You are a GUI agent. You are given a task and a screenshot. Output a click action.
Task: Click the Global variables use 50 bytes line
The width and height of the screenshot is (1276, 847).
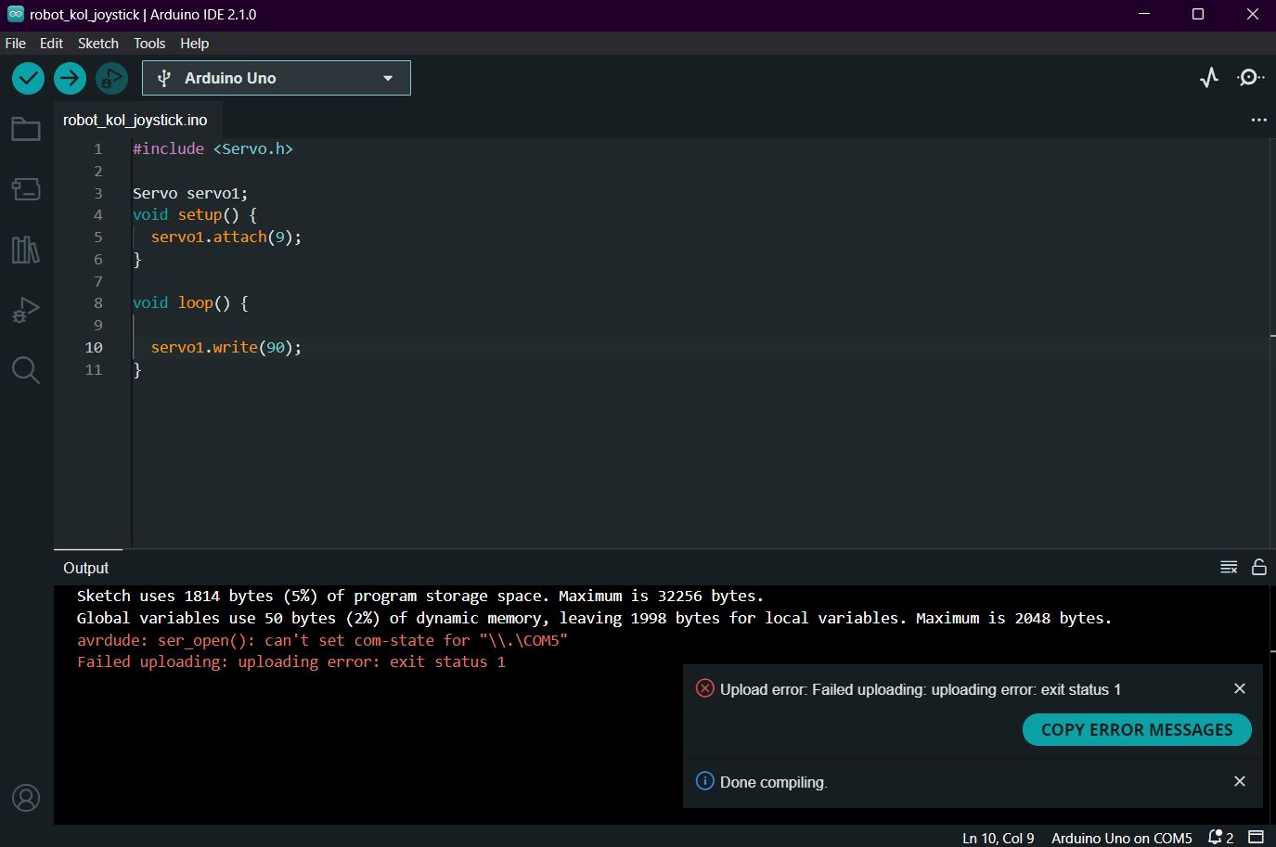(x=594, y=619)
